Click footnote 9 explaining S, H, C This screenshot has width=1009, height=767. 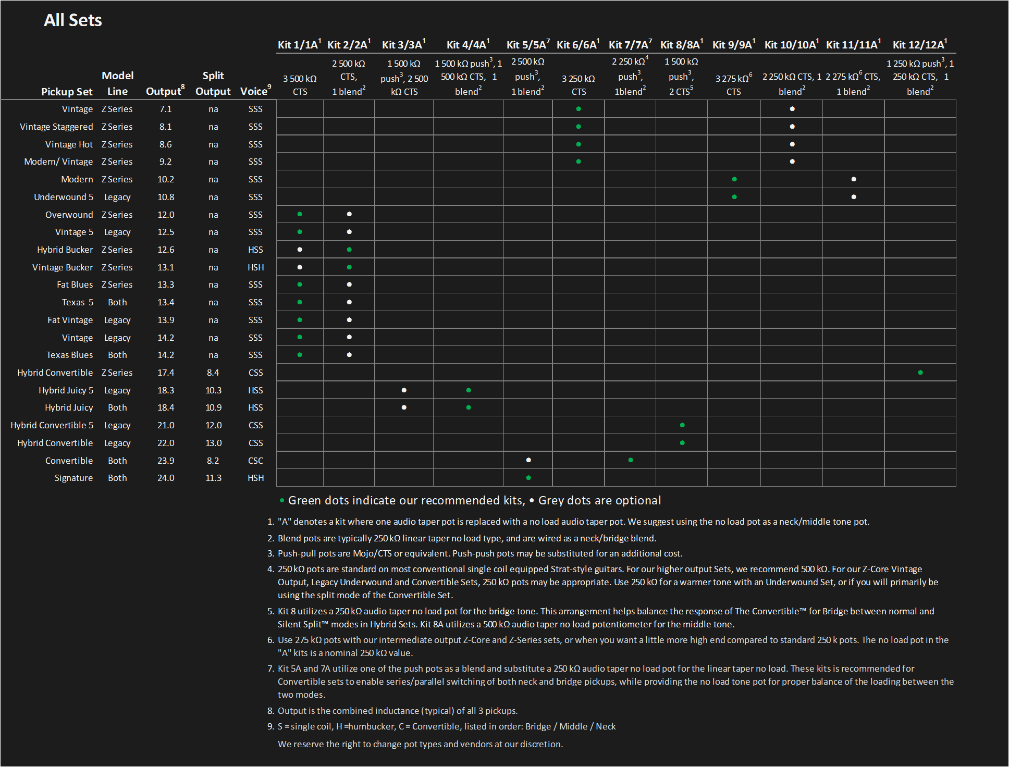click(x=446, y=726)
